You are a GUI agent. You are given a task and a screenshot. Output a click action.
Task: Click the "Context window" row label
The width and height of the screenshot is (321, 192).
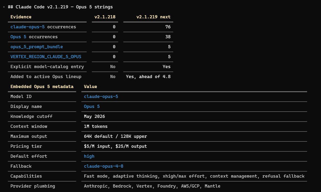click(x=29, y=126)
